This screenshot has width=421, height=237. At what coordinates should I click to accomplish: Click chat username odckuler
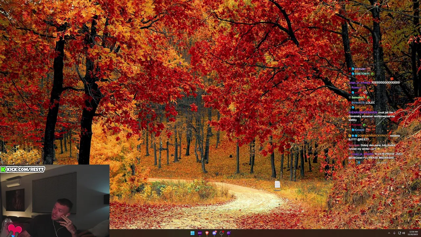[x=360, y=69]
